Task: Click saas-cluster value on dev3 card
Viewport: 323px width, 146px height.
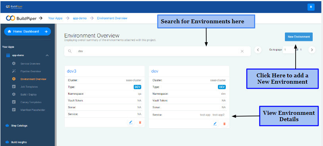Action: point(134,80)
